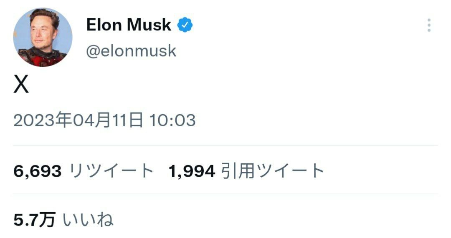This screenshot has width=451, height=238.
Task: Click the divider line above retweet counts
Action: coord(225,145)
